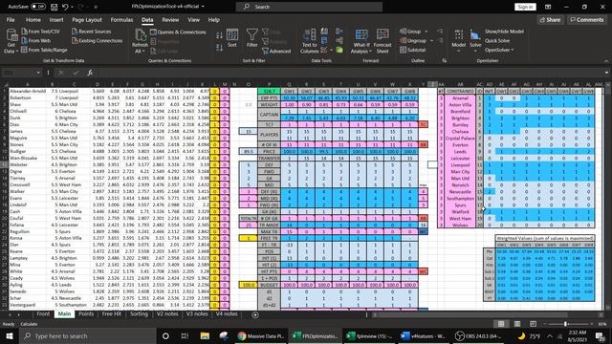This screenshot has width=612, height=344.
Task: Open the Get Data menu
Action: coord(11,41)
